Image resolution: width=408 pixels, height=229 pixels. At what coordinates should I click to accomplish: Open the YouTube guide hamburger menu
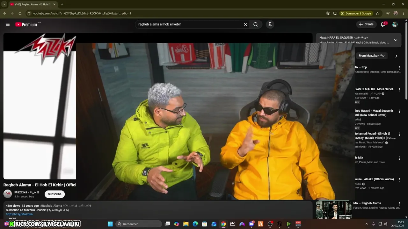(x=8, y=24)
